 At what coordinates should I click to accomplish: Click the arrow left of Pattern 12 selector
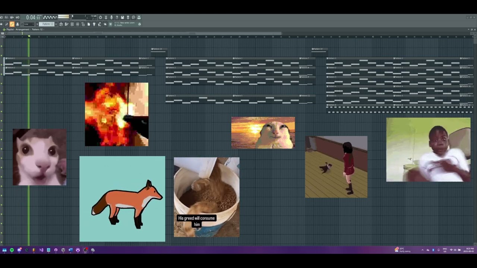tap(37, 24)
